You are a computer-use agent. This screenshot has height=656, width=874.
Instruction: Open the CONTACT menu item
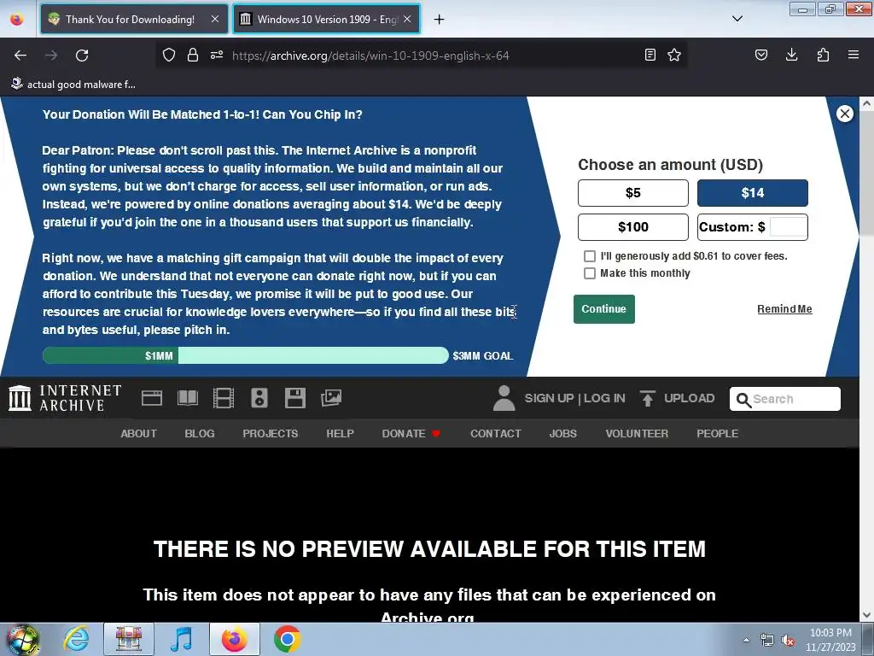(x=496, y=433)
